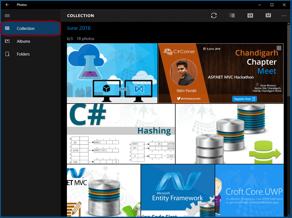Screen dimensions: 292x218
Task: Refresh the photo collection
Action: pyautogui.click(x=214, y=15)
